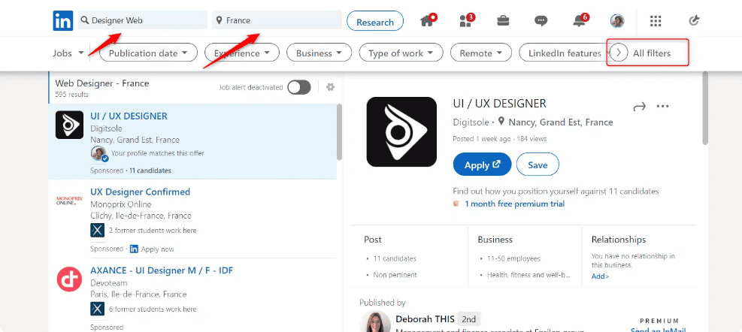The image size is (742, 332).
Task: Click the Digitsole logo in job list
Action: (70, 125)
